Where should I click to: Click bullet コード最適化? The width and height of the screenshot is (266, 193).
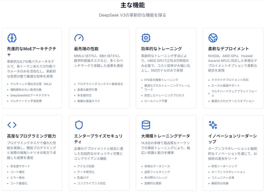click(19, 183)
